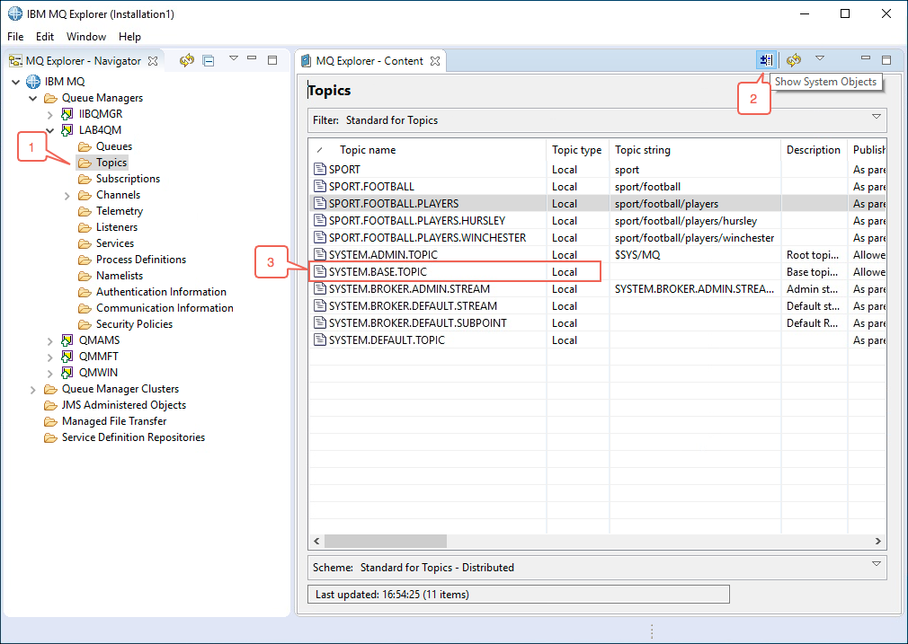
Task: Open the Window menu
Action: pyautogui.click(x=86, y=37)
